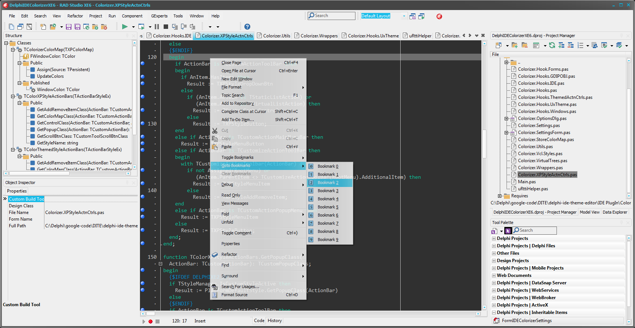Click the Project Manager green Sync refresh icon
This screenshot has width=635, height=328.
(552, 45)
